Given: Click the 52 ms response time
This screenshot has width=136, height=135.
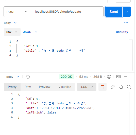Looking at the screenshot, I should coord(84,77).
